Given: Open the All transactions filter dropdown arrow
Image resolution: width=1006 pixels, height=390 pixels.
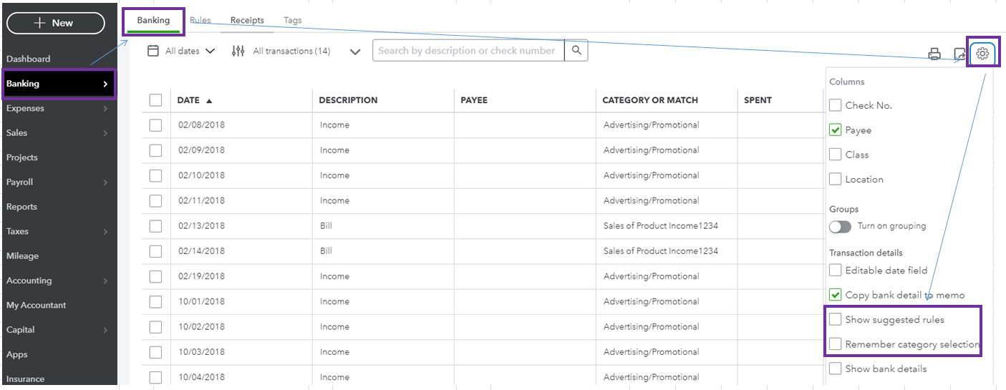Looking at the screenshot, I should pyautogui.click(x=355, y=52).
